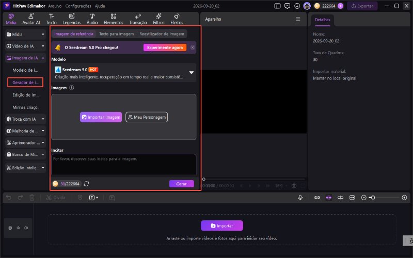Open the Efeitos panel

point(177,19)
